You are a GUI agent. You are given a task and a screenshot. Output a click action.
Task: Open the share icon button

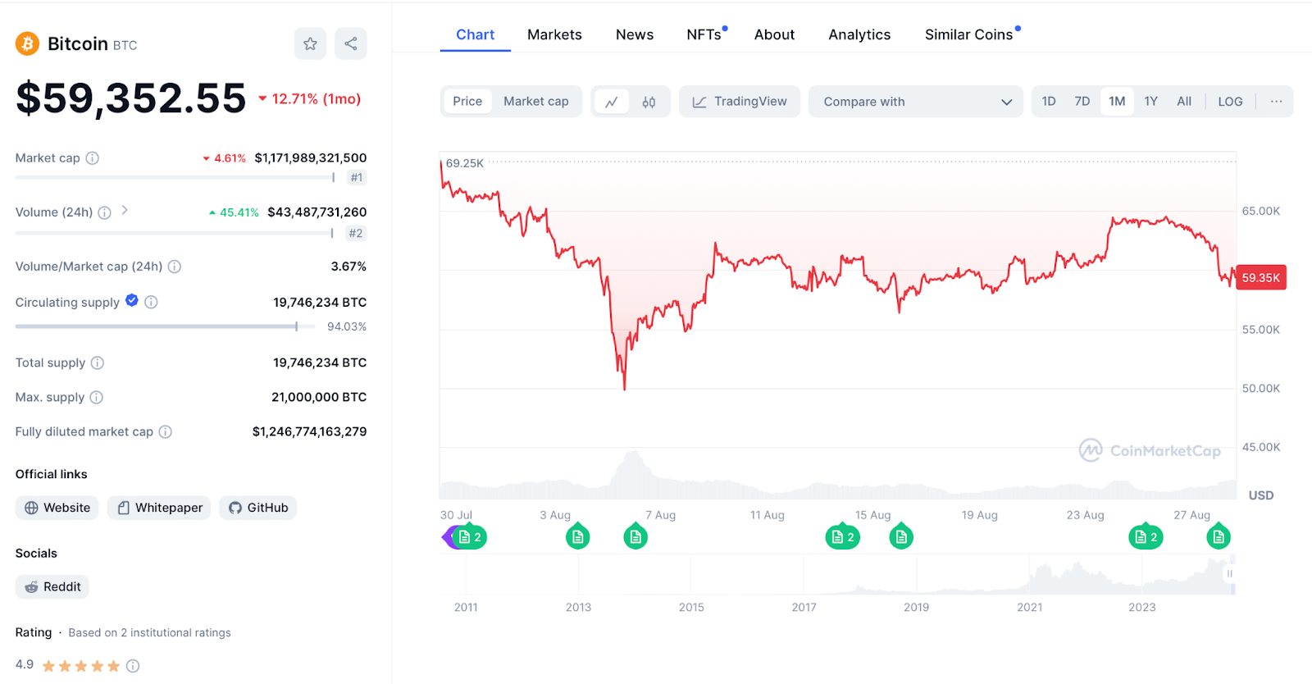(351, 43)
